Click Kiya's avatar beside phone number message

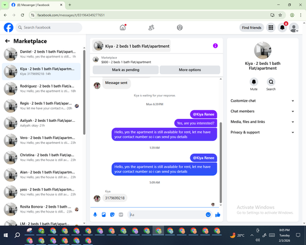point(97,198)
